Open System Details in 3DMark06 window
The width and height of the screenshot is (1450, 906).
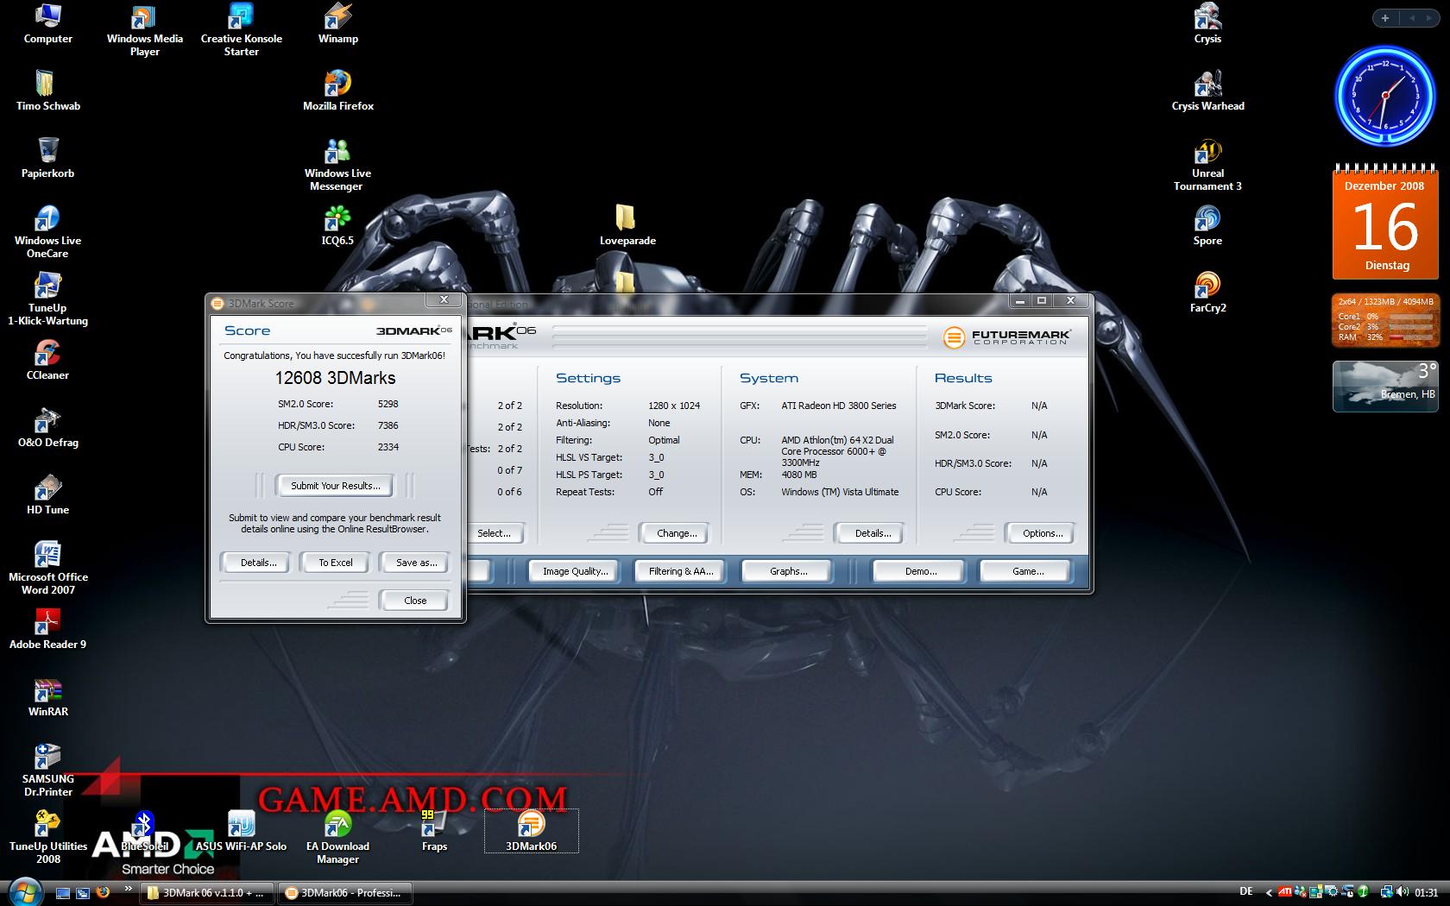point(873,533)
